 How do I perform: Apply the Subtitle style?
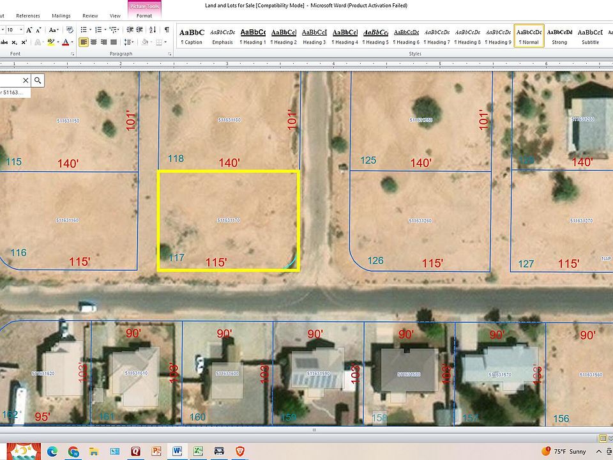pyautogui.click(x=590, y=36)
